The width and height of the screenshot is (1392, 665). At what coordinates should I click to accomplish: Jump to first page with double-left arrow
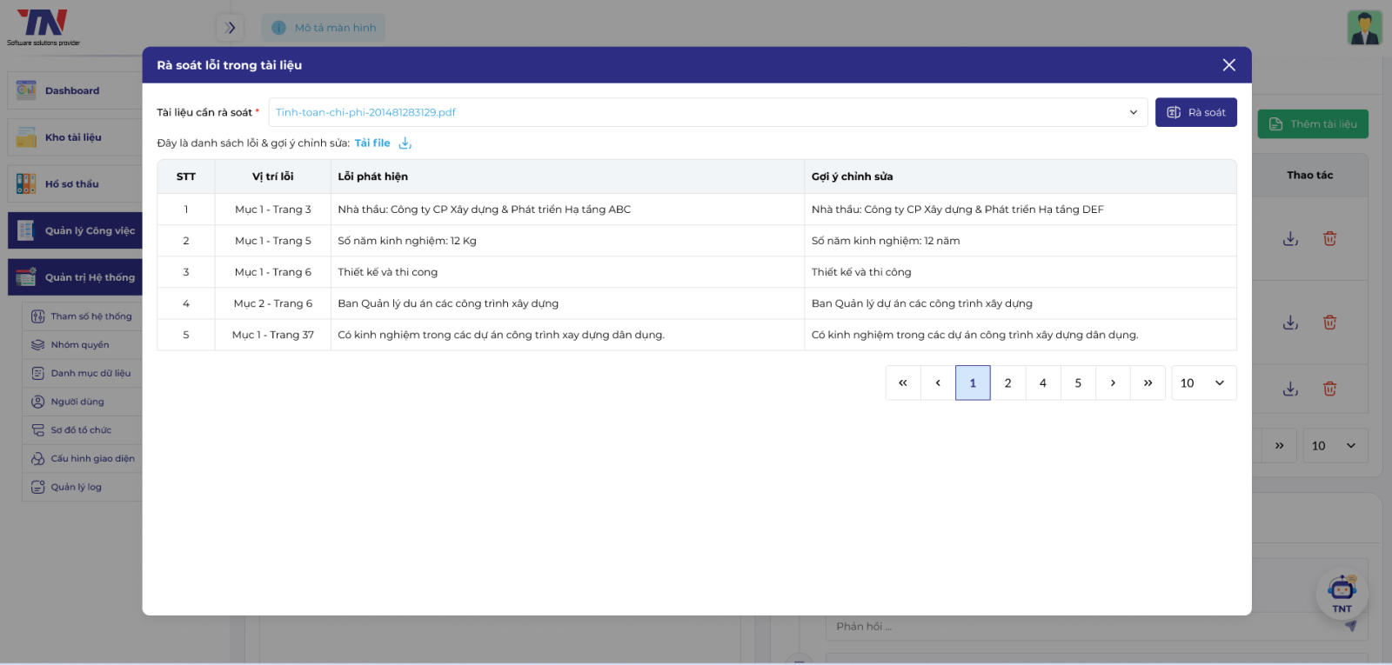click(903, 383)
